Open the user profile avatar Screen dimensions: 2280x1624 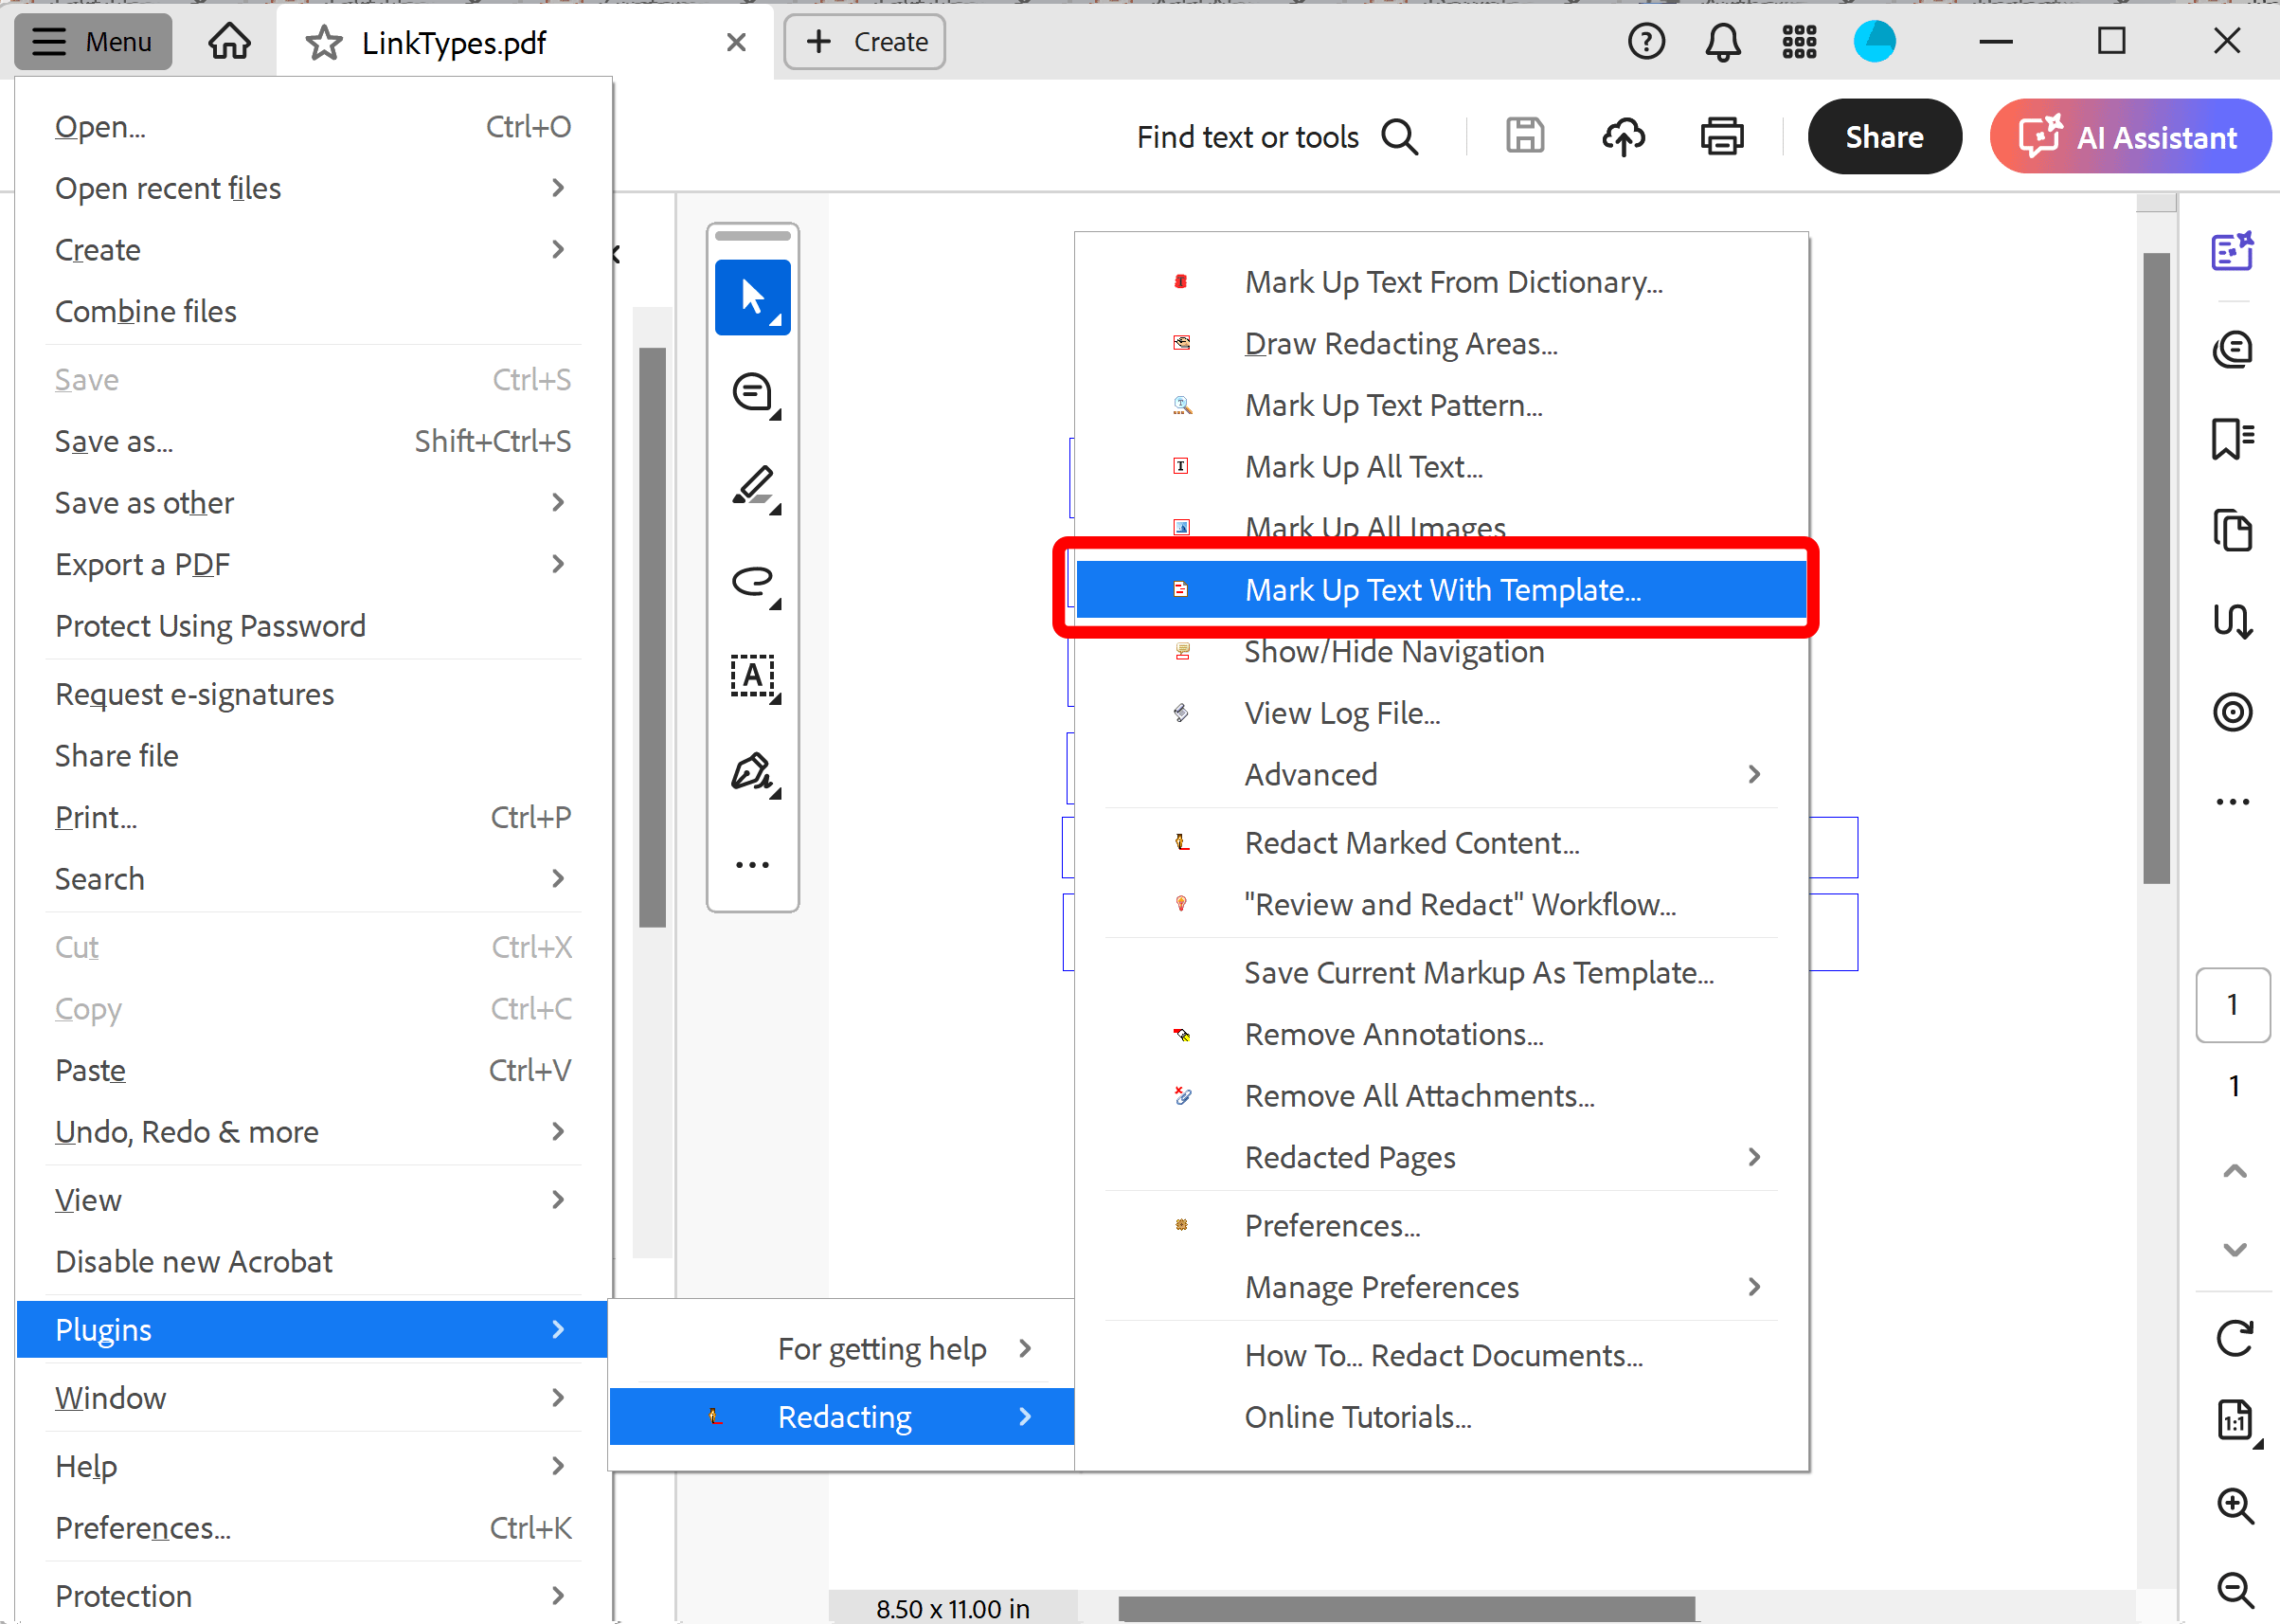(1875, 42)
